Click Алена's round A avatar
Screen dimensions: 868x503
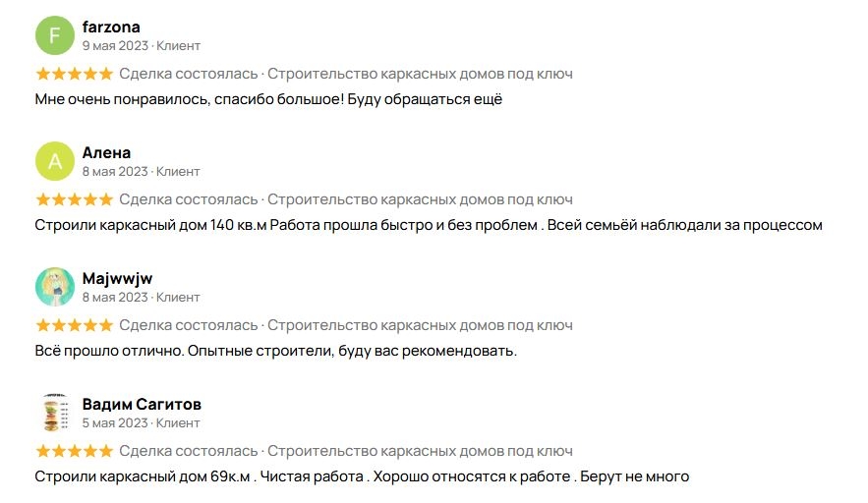[x=55, y=162]
